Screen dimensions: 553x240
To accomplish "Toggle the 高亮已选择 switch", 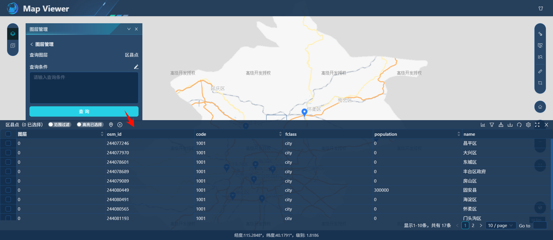I will [90, 125].
